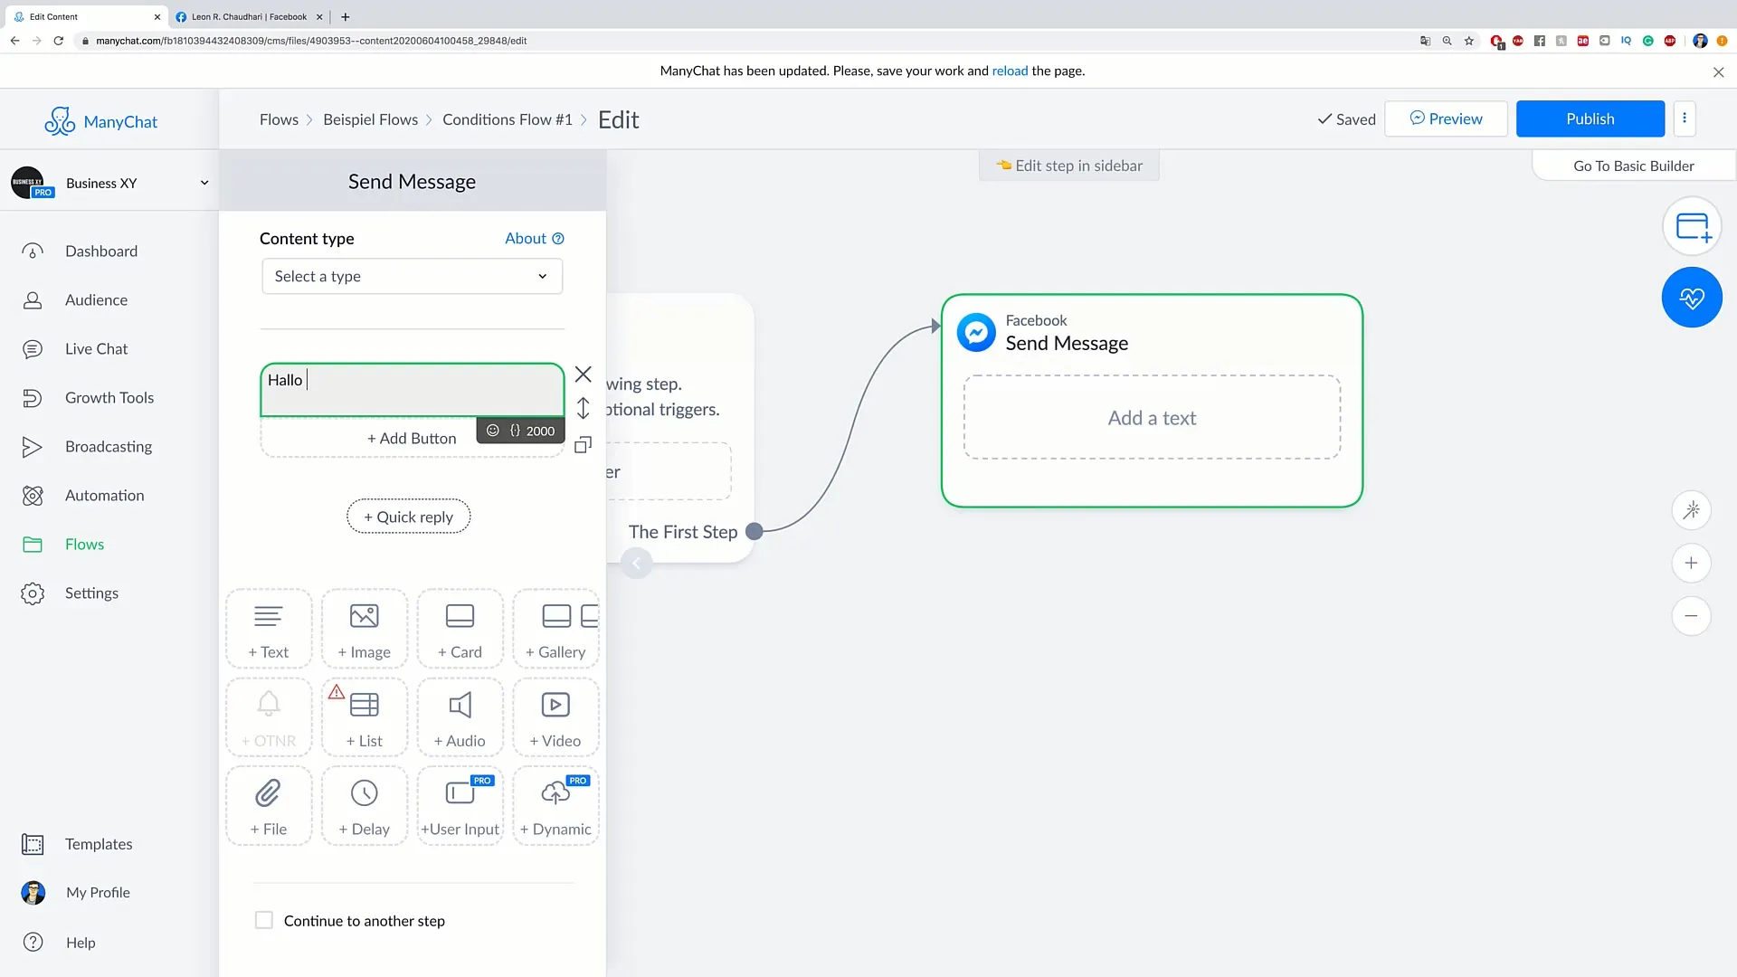This screenshot has height=977, width=1737.
Task: Add a User Input block
Action: [x=460, y=807]
